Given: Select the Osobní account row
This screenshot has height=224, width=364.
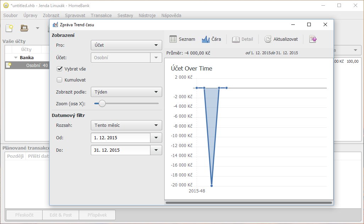Looking at the screenshot, I should (x=27, y=65).
